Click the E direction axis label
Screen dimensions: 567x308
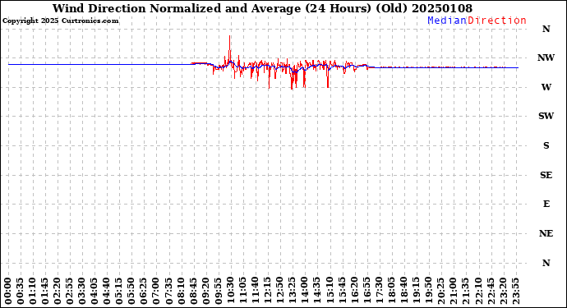[x=546, y=205]
